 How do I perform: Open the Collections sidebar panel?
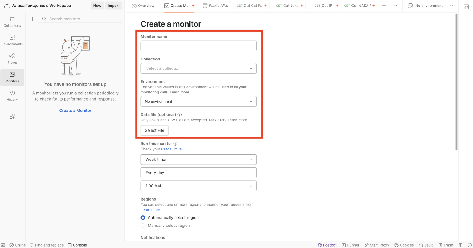[12, 22]
